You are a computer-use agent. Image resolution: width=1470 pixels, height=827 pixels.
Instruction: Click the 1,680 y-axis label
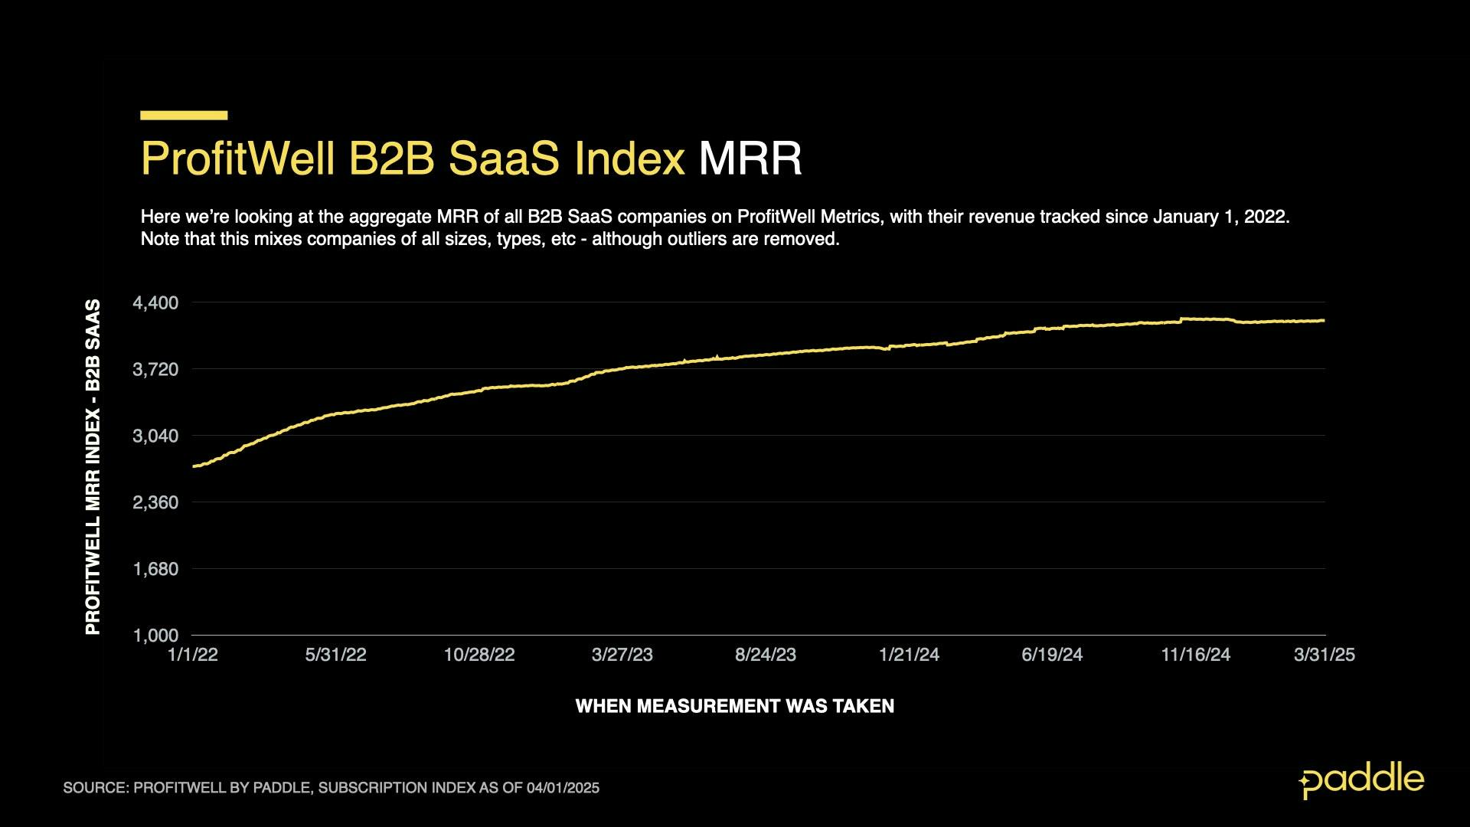click(x=155, y=570)
